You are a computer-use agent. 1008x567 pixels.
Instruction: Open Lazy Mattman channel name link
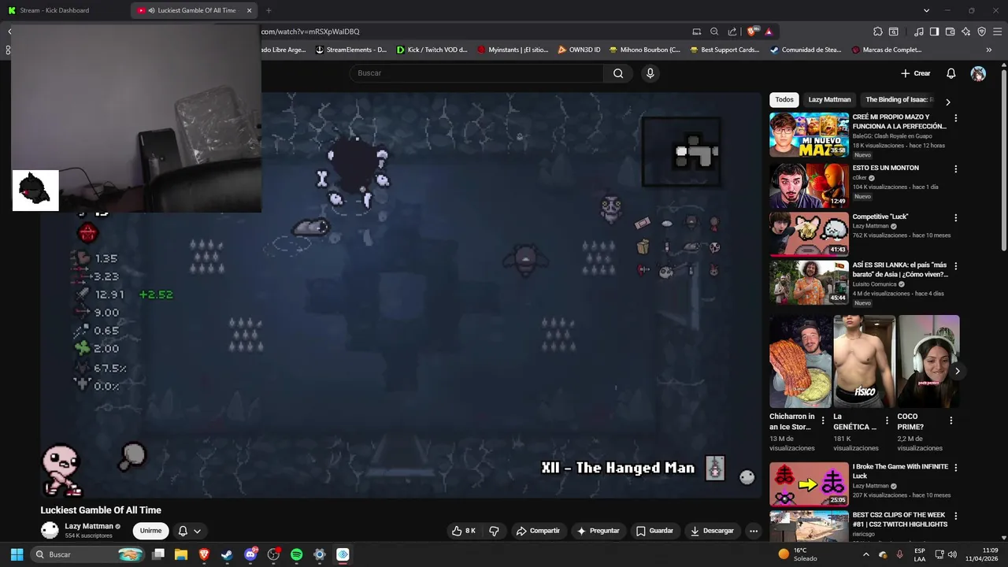[89, 526]
